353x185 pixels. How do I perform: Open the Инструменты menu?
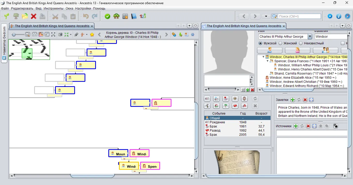[53, 8]
